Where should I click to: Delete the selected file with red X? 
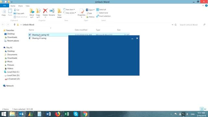pyautogui.click(x=45, y=13)
